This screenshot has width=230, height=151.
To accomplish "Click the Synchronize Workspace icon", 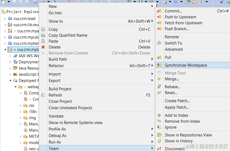I will 159,65.
